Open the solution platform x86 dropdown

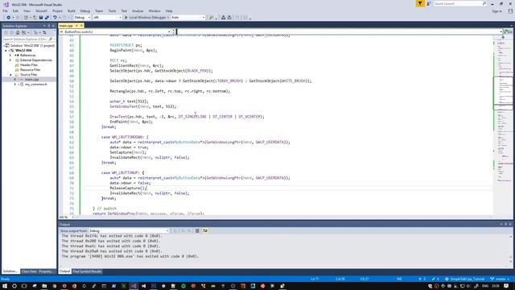click(x=107, y=18)
